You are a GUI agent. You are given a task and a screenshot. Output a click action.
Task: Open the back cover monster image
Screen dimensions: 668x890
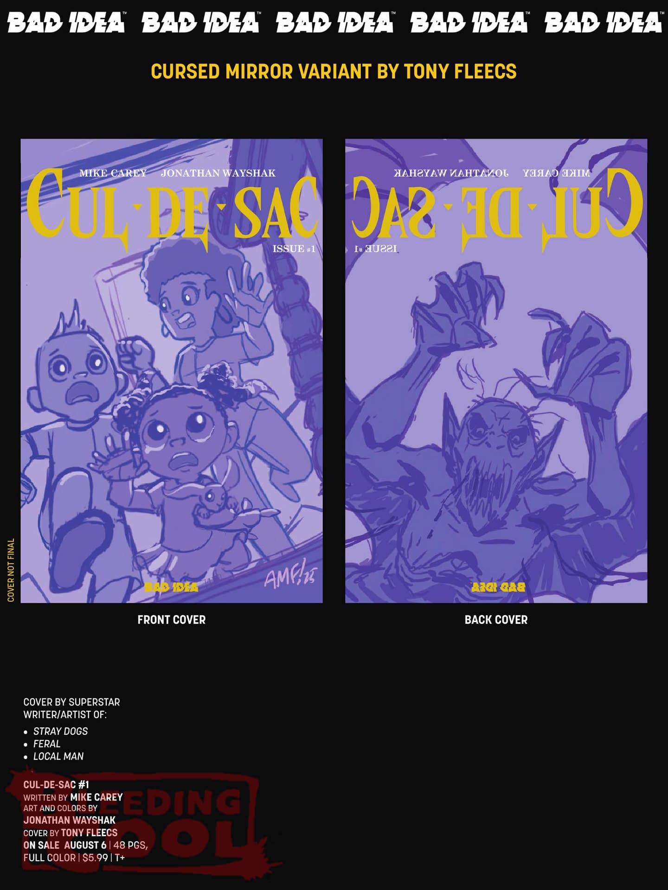click(x=496, y=371)
